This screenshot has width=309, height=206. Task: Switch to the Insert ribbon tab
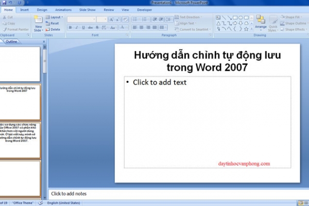coord(24,10)
